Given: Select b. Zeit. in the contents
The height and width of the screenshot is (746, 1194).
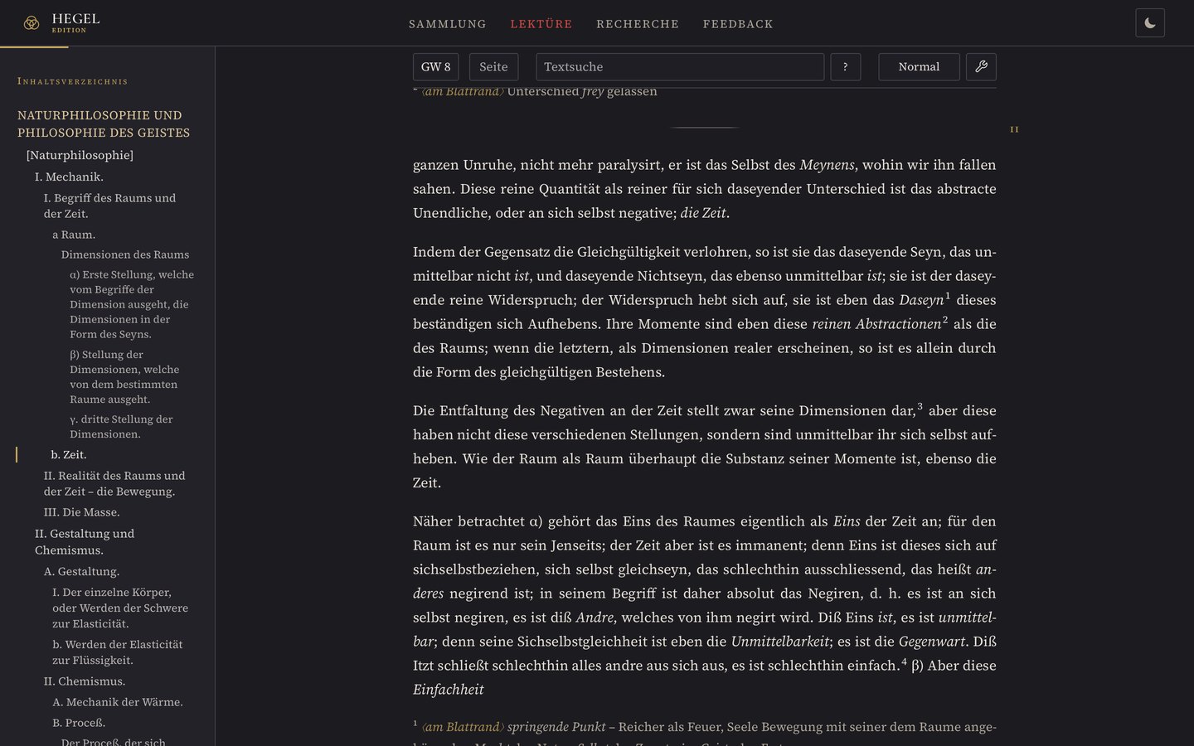Looking at the screenshot, I should click(x=68, y=454).
